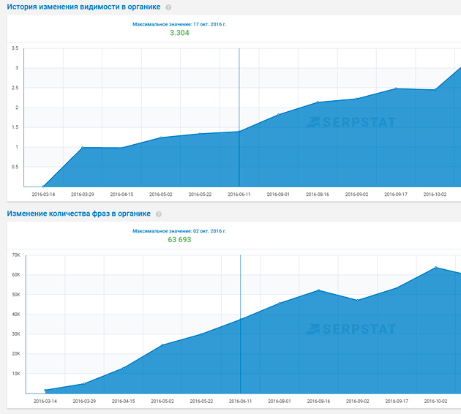Select 2016-05-02 data point in visibility chart
Viewport: 461px width, 414px height.
click(x=160, y=138)
